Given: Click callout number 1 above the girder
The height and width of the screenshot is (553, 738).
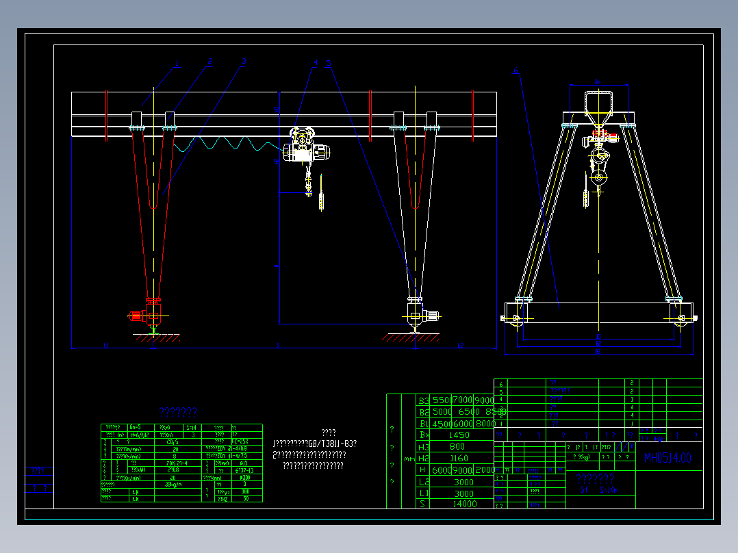Looking at the screenshot, I should (x=177, y=63).
